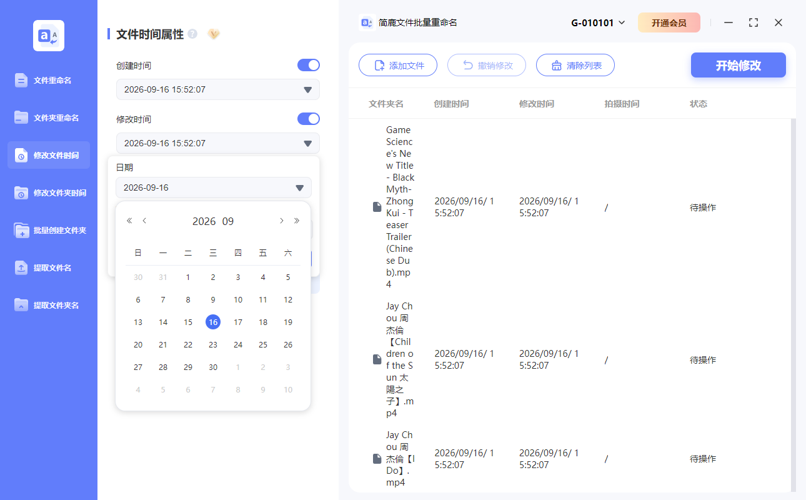
Task: Go to previous year in calendar
Action: 129,221
